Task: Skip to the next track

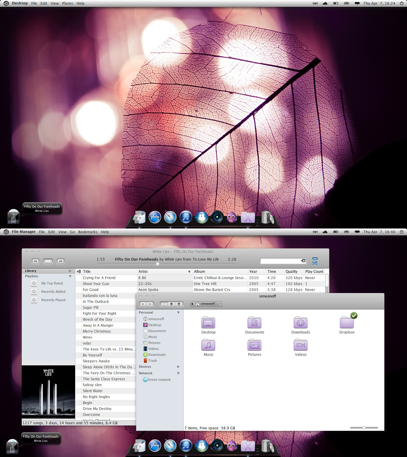Action: (x=60, y=261)
